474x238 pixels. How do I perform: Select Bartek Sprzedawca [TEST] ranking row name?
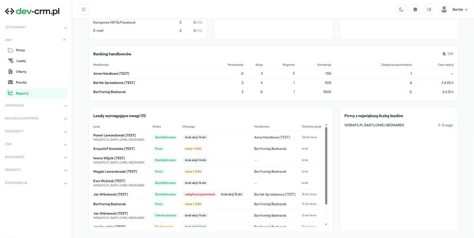pos(114,83)
